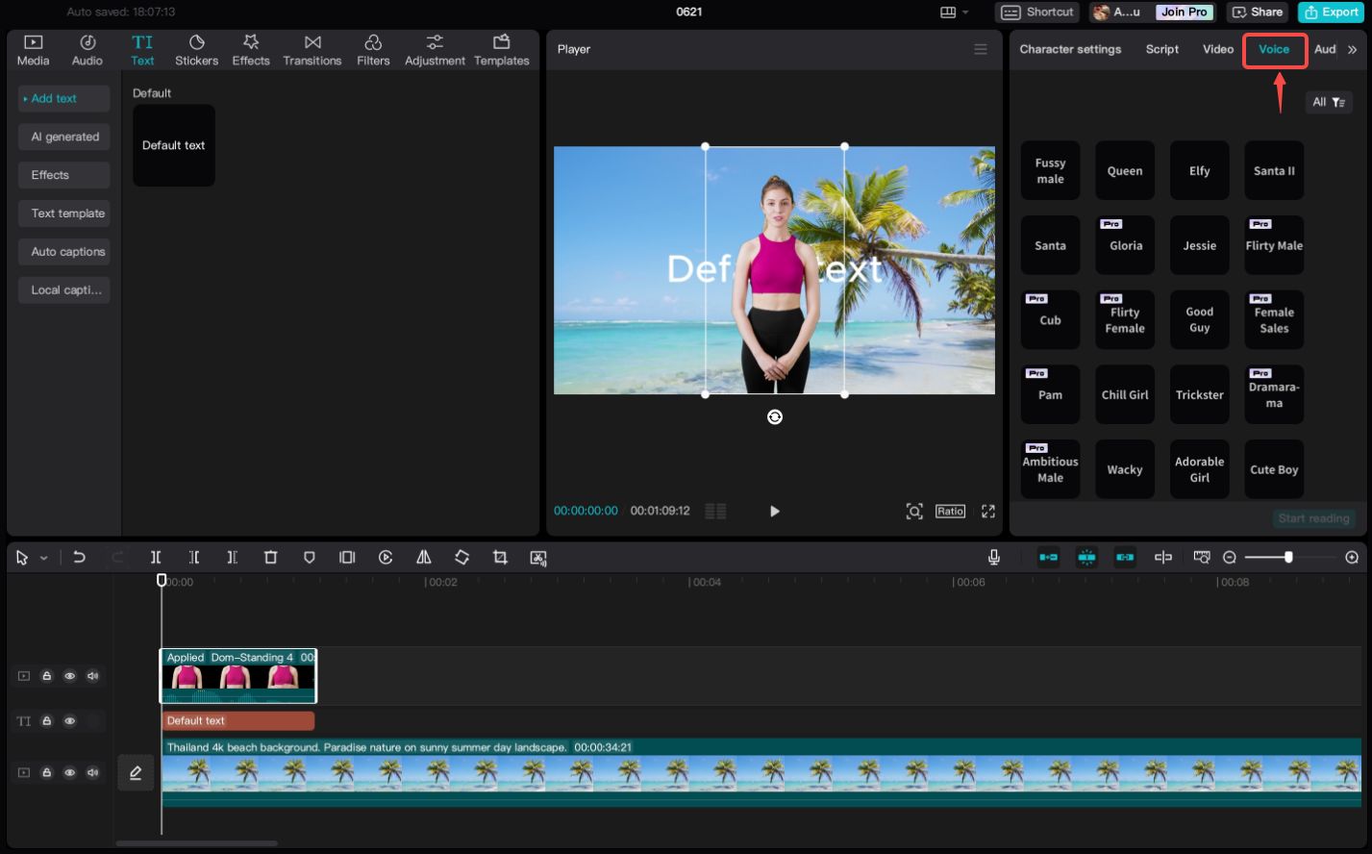Screen dimensions: 1372x854
Task: Click the microphone record voiceover icon
Action: pos(994,558)
